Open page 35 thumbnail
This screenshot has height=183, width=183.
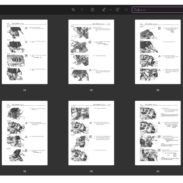point(91,52)
